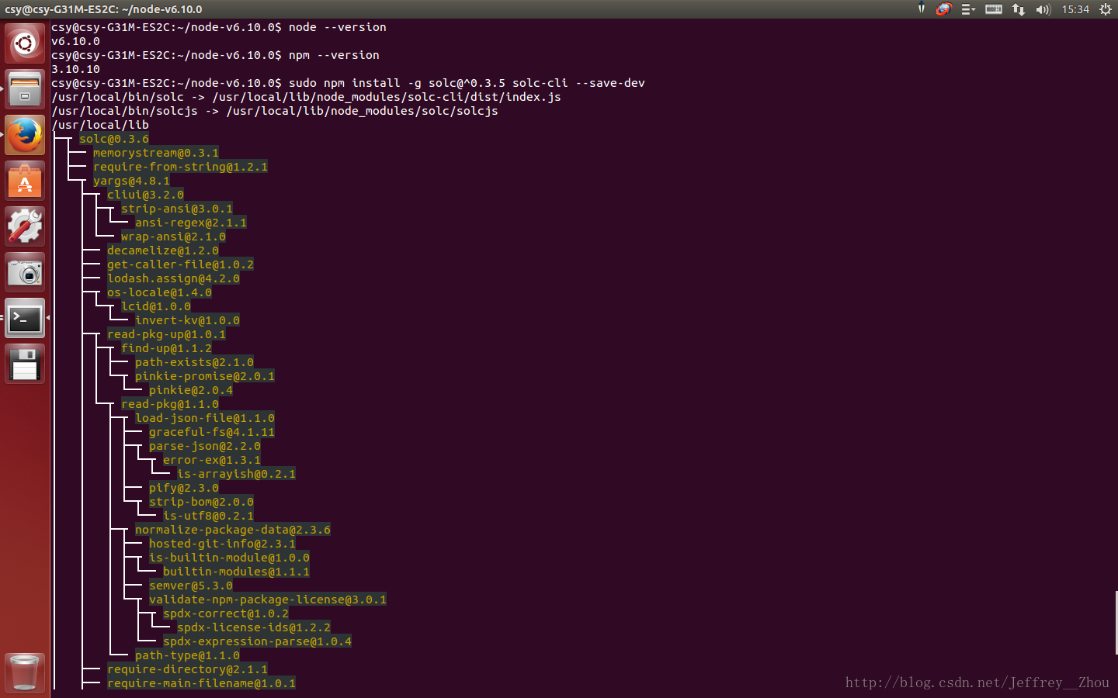Click the 'node --version' command line
This screenshot has height=698, width=1118.
tap(219, 27)
